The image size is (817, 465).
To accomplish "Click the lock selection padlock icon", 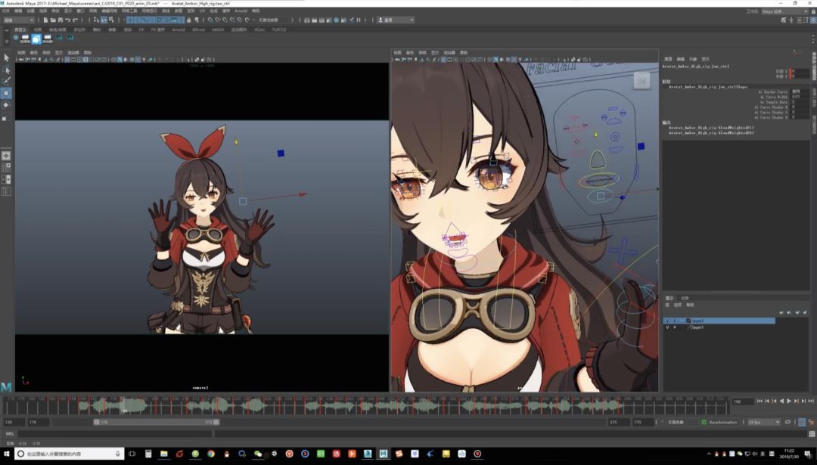I will tap(189, 20).
